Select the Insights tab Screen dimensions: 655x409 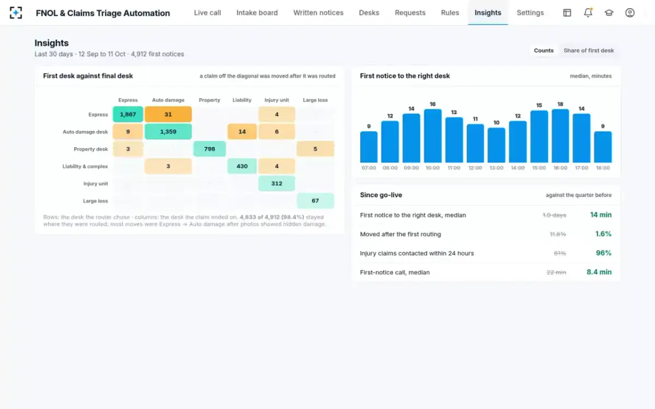(x=488, y=13)
